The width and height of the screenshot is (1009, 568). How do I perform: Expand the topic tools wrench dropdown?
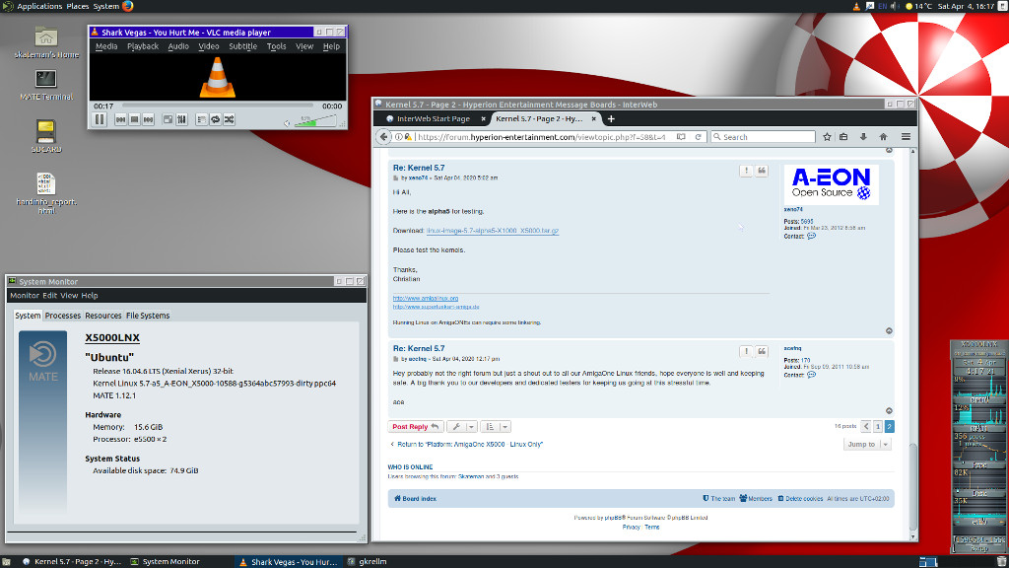461,427
